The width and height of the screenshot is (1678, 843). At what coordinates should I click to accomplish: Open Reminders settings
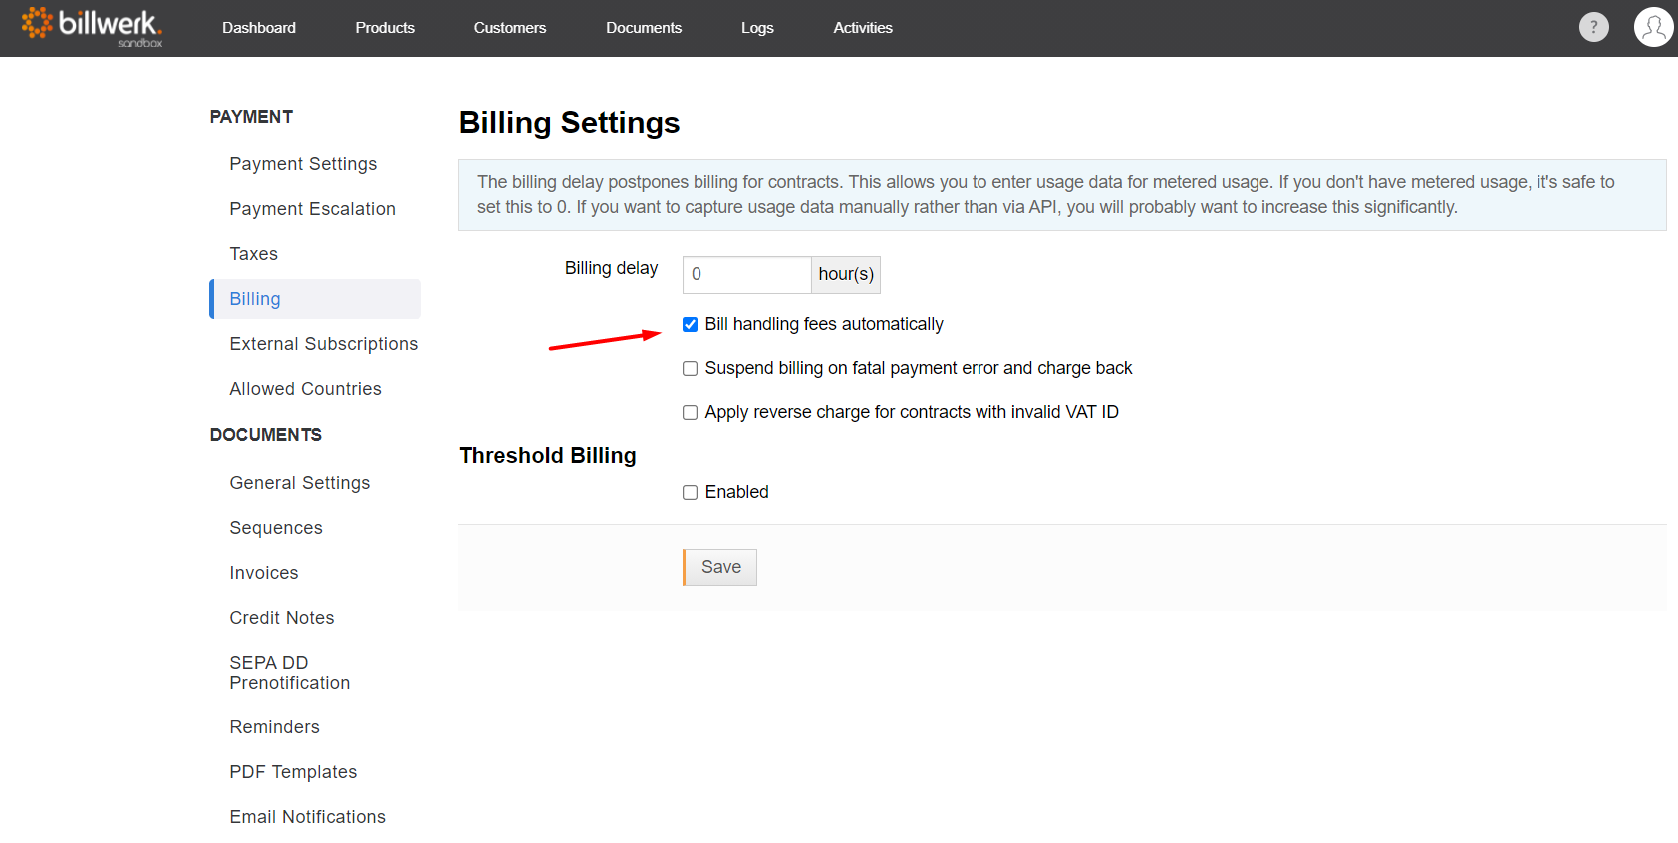[x=274, y=727]
